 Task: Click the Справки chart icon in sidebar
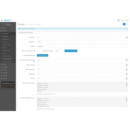click(1, 78)
